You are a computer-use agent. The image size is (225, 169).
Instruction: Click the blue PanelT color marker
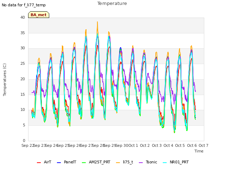[59, 163]
